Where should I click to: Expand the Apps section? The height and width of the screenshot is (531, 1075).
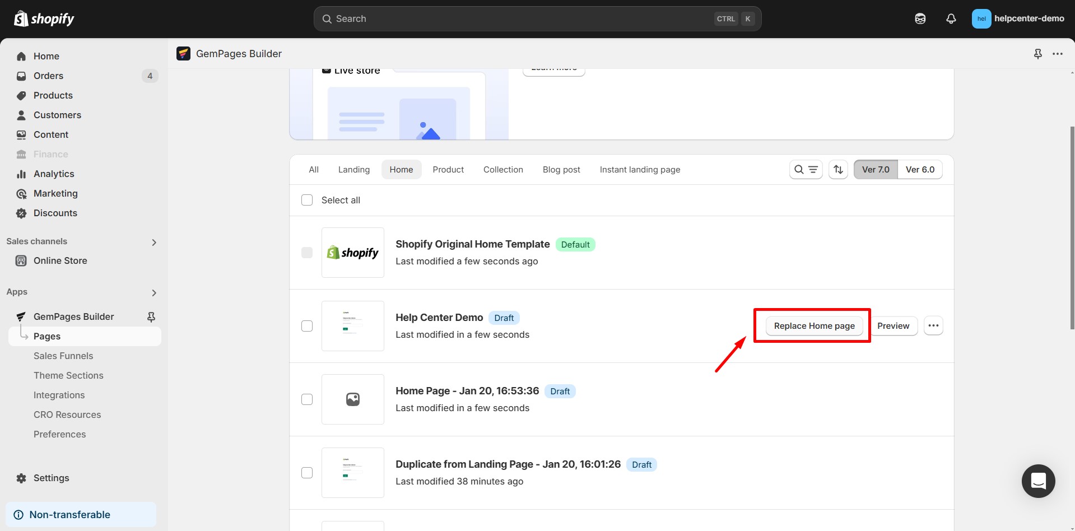(154, 292)
